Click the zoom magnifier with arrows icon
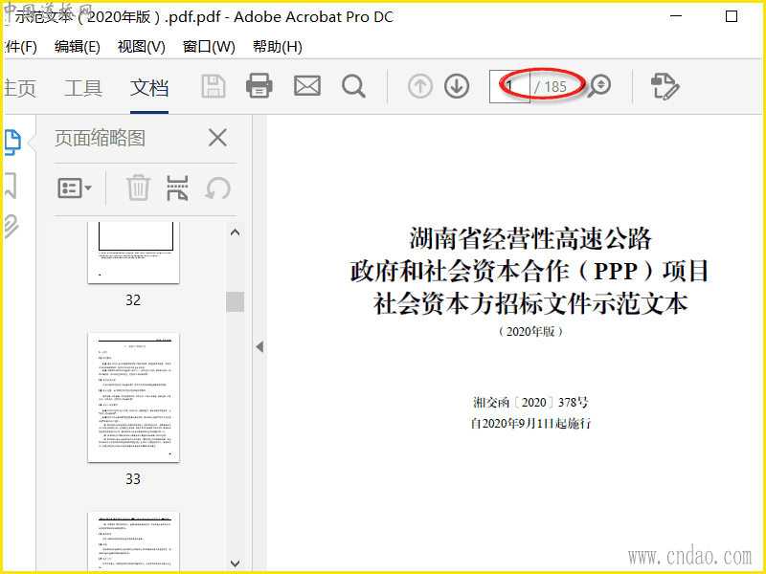766x574 pixels. (x=599, y=86)
